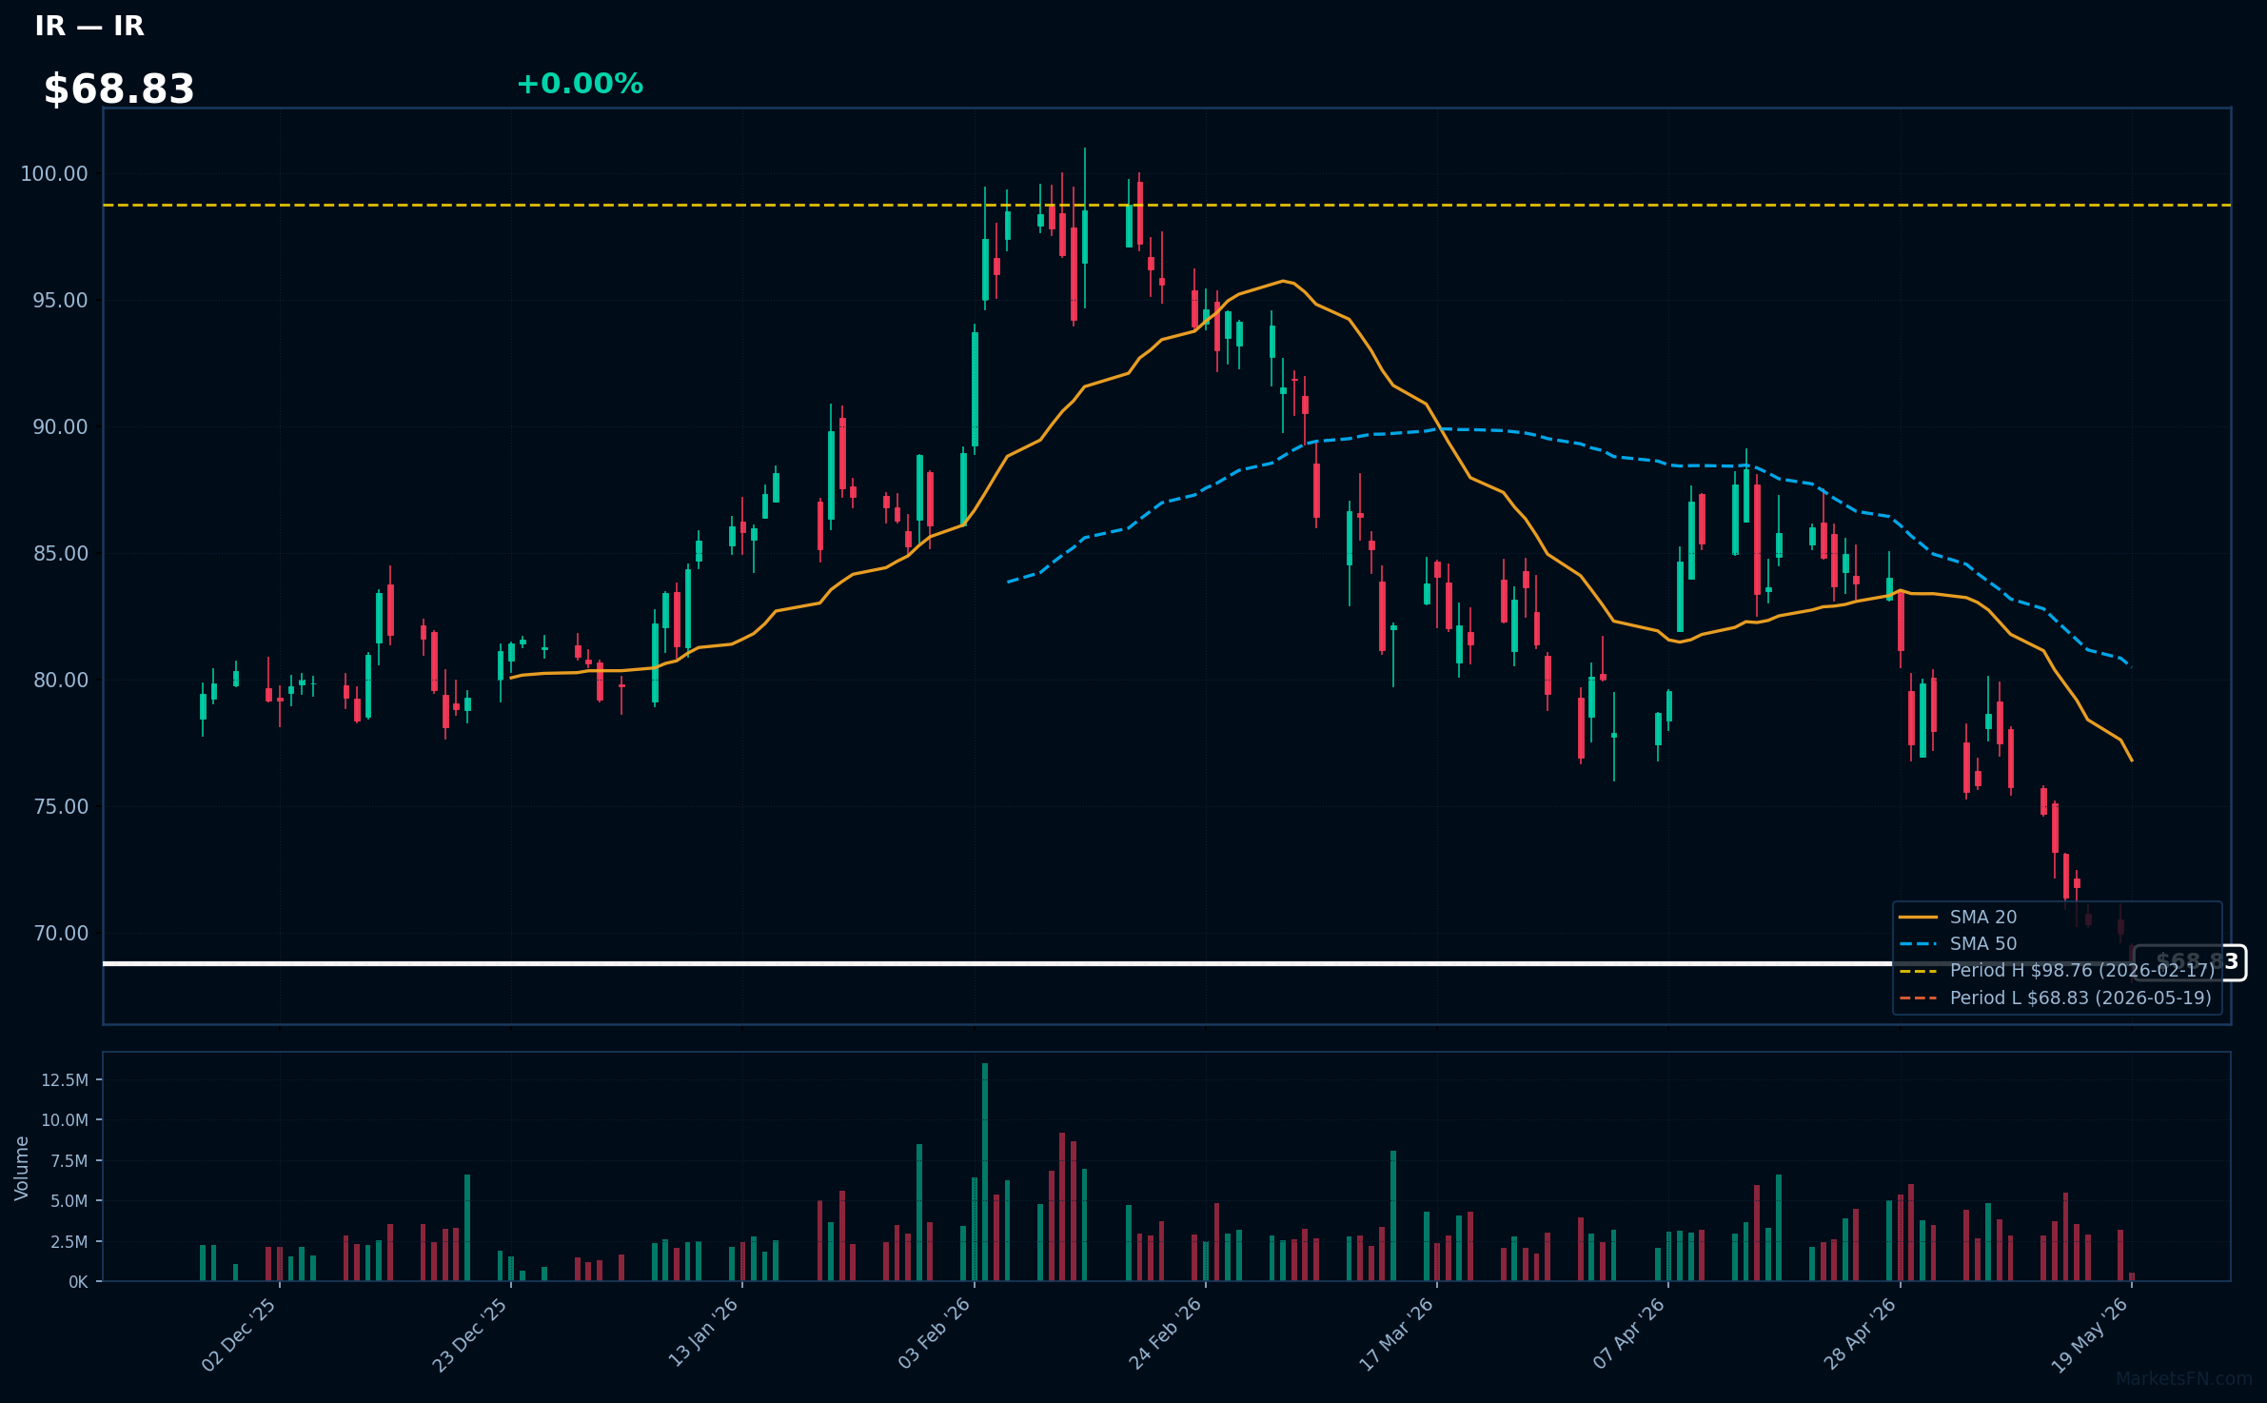Image resolution: width=2267 pixels, height=1403 pixels.
Task: Select the SMA 50 legend entry
Action: [x=1959, y=943]
